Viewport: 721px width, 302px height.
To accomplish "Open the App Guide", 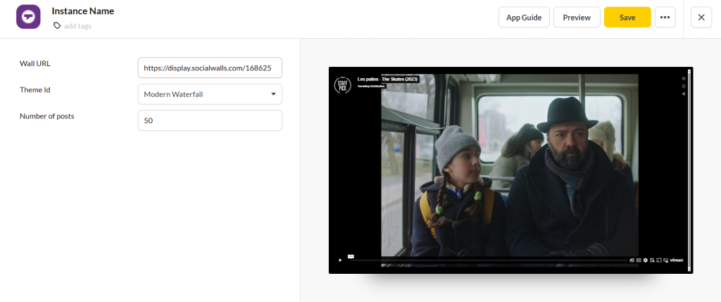I will coord(524,17).
